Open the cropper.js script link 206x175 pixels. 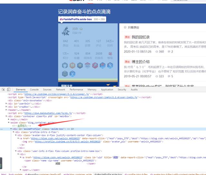point(57,94)
